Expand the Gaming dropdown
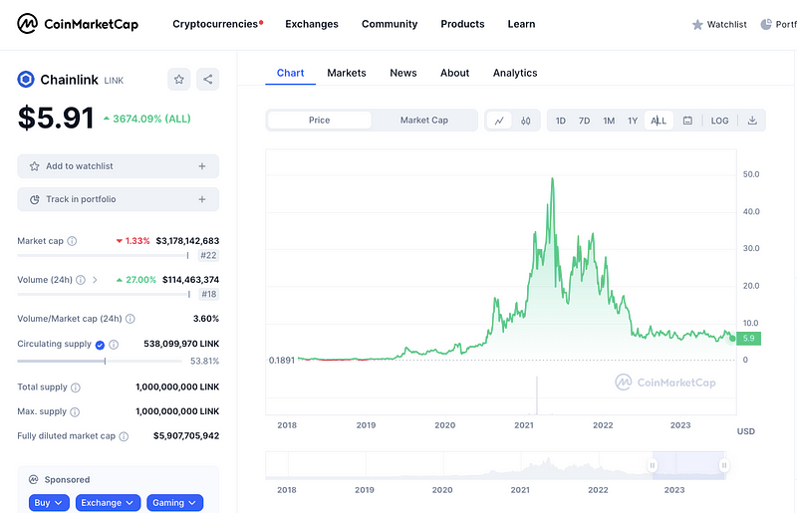This screenshot has height=513, width=797. tap(174, 503)
